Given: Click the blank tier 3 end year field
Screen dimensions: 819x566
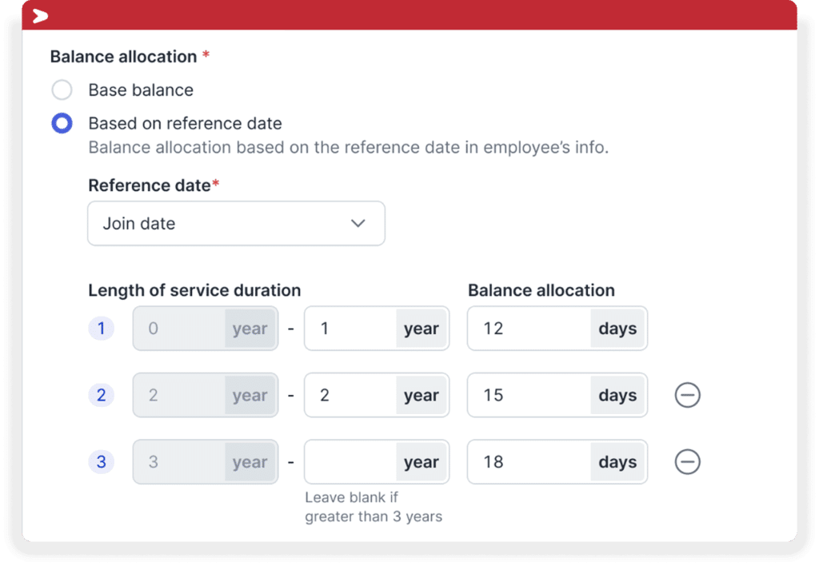Looking at the screenshot, I should coord(377,462).
